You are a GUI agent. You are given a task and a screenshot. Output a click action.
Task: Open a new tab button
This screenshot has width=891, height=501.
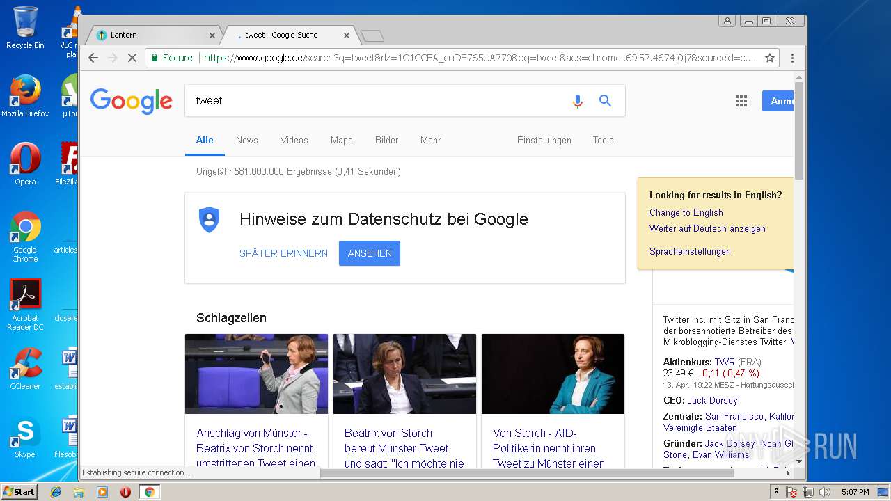pos(372,35)
